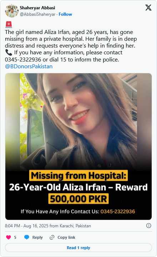Click the Read 1 reply button
Viewport: 157px width, 257px height.
pos(78,247)
